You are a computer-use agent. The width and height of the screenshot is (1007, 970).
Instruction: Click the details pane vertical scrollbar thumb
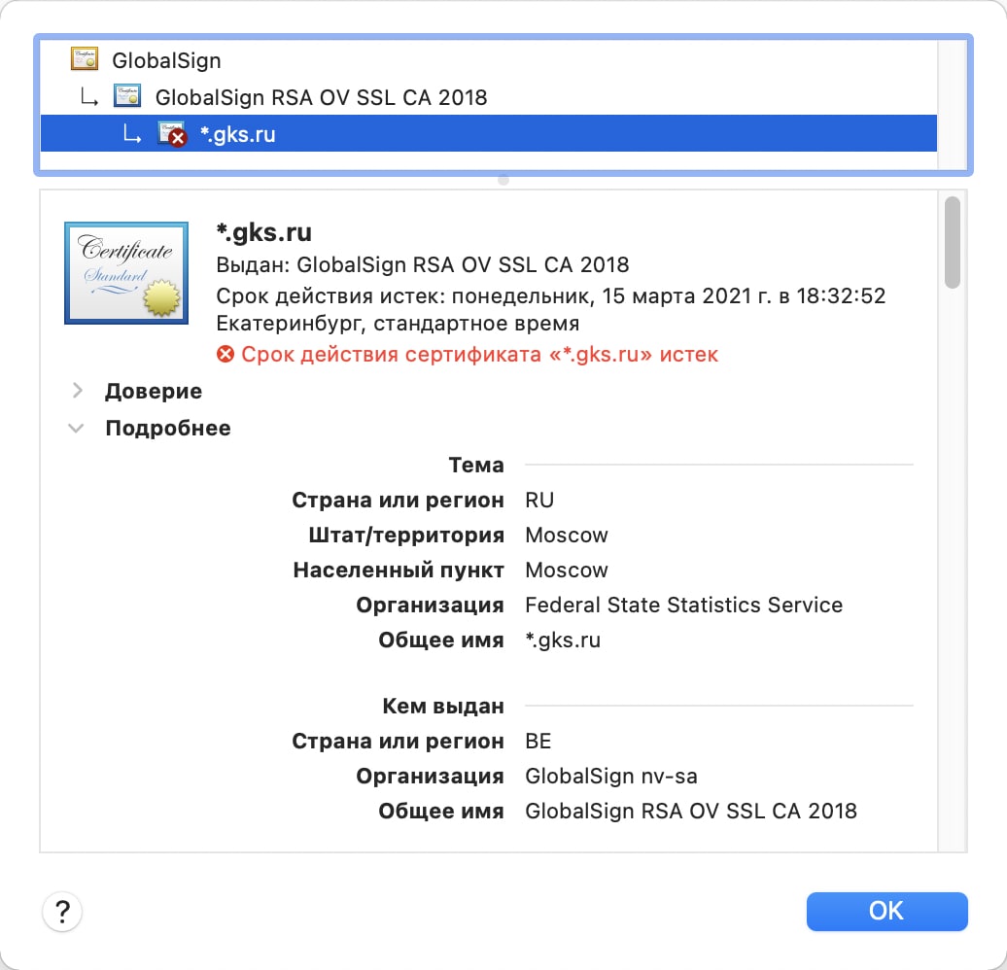tap(953, 242)
